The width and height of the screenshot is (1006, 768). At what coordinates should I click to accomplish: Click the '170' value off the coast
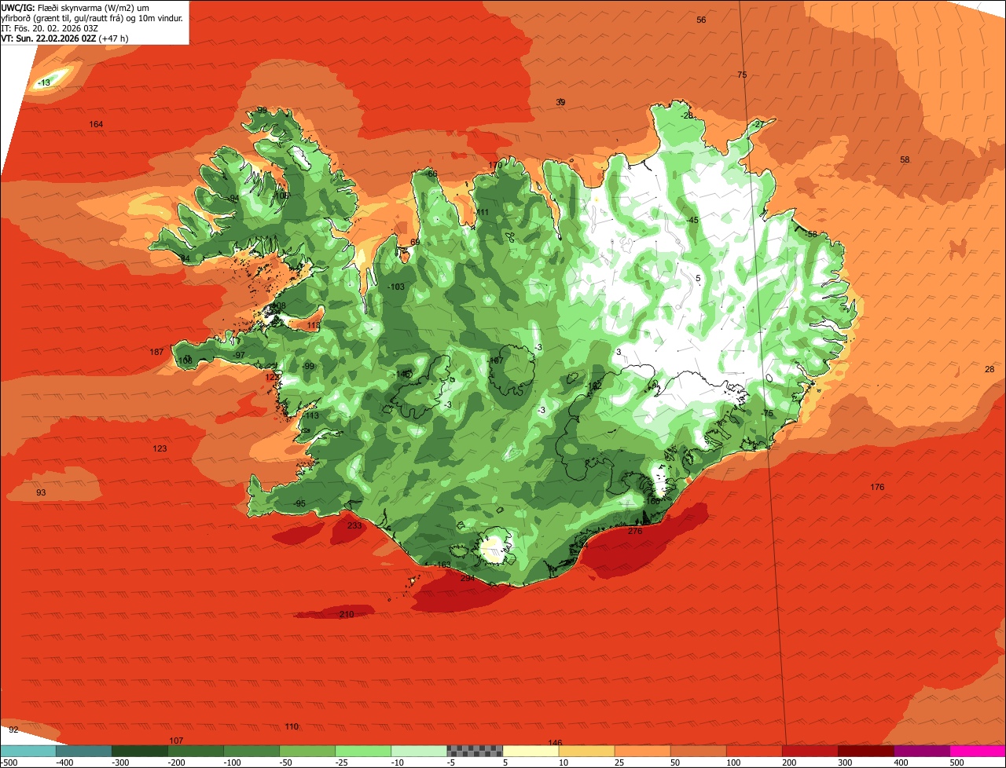coord(494,165)
